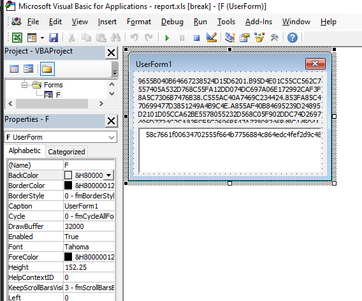The height and width of the screenshot is (301, 362).
Task: Select the (Name) property value F
Action: 89,165
